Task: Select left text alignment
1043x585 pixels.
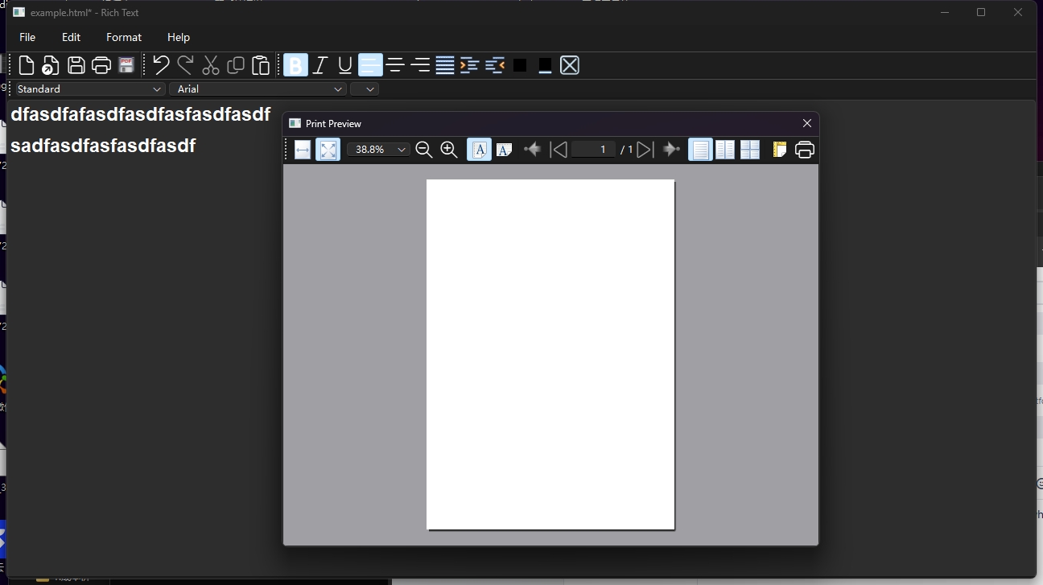Action: (x=370, y=65)
